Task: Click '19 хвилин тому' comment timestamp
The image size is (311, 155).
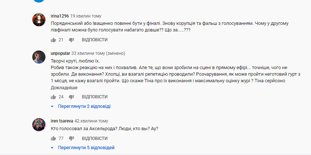Action: point(86,16)
